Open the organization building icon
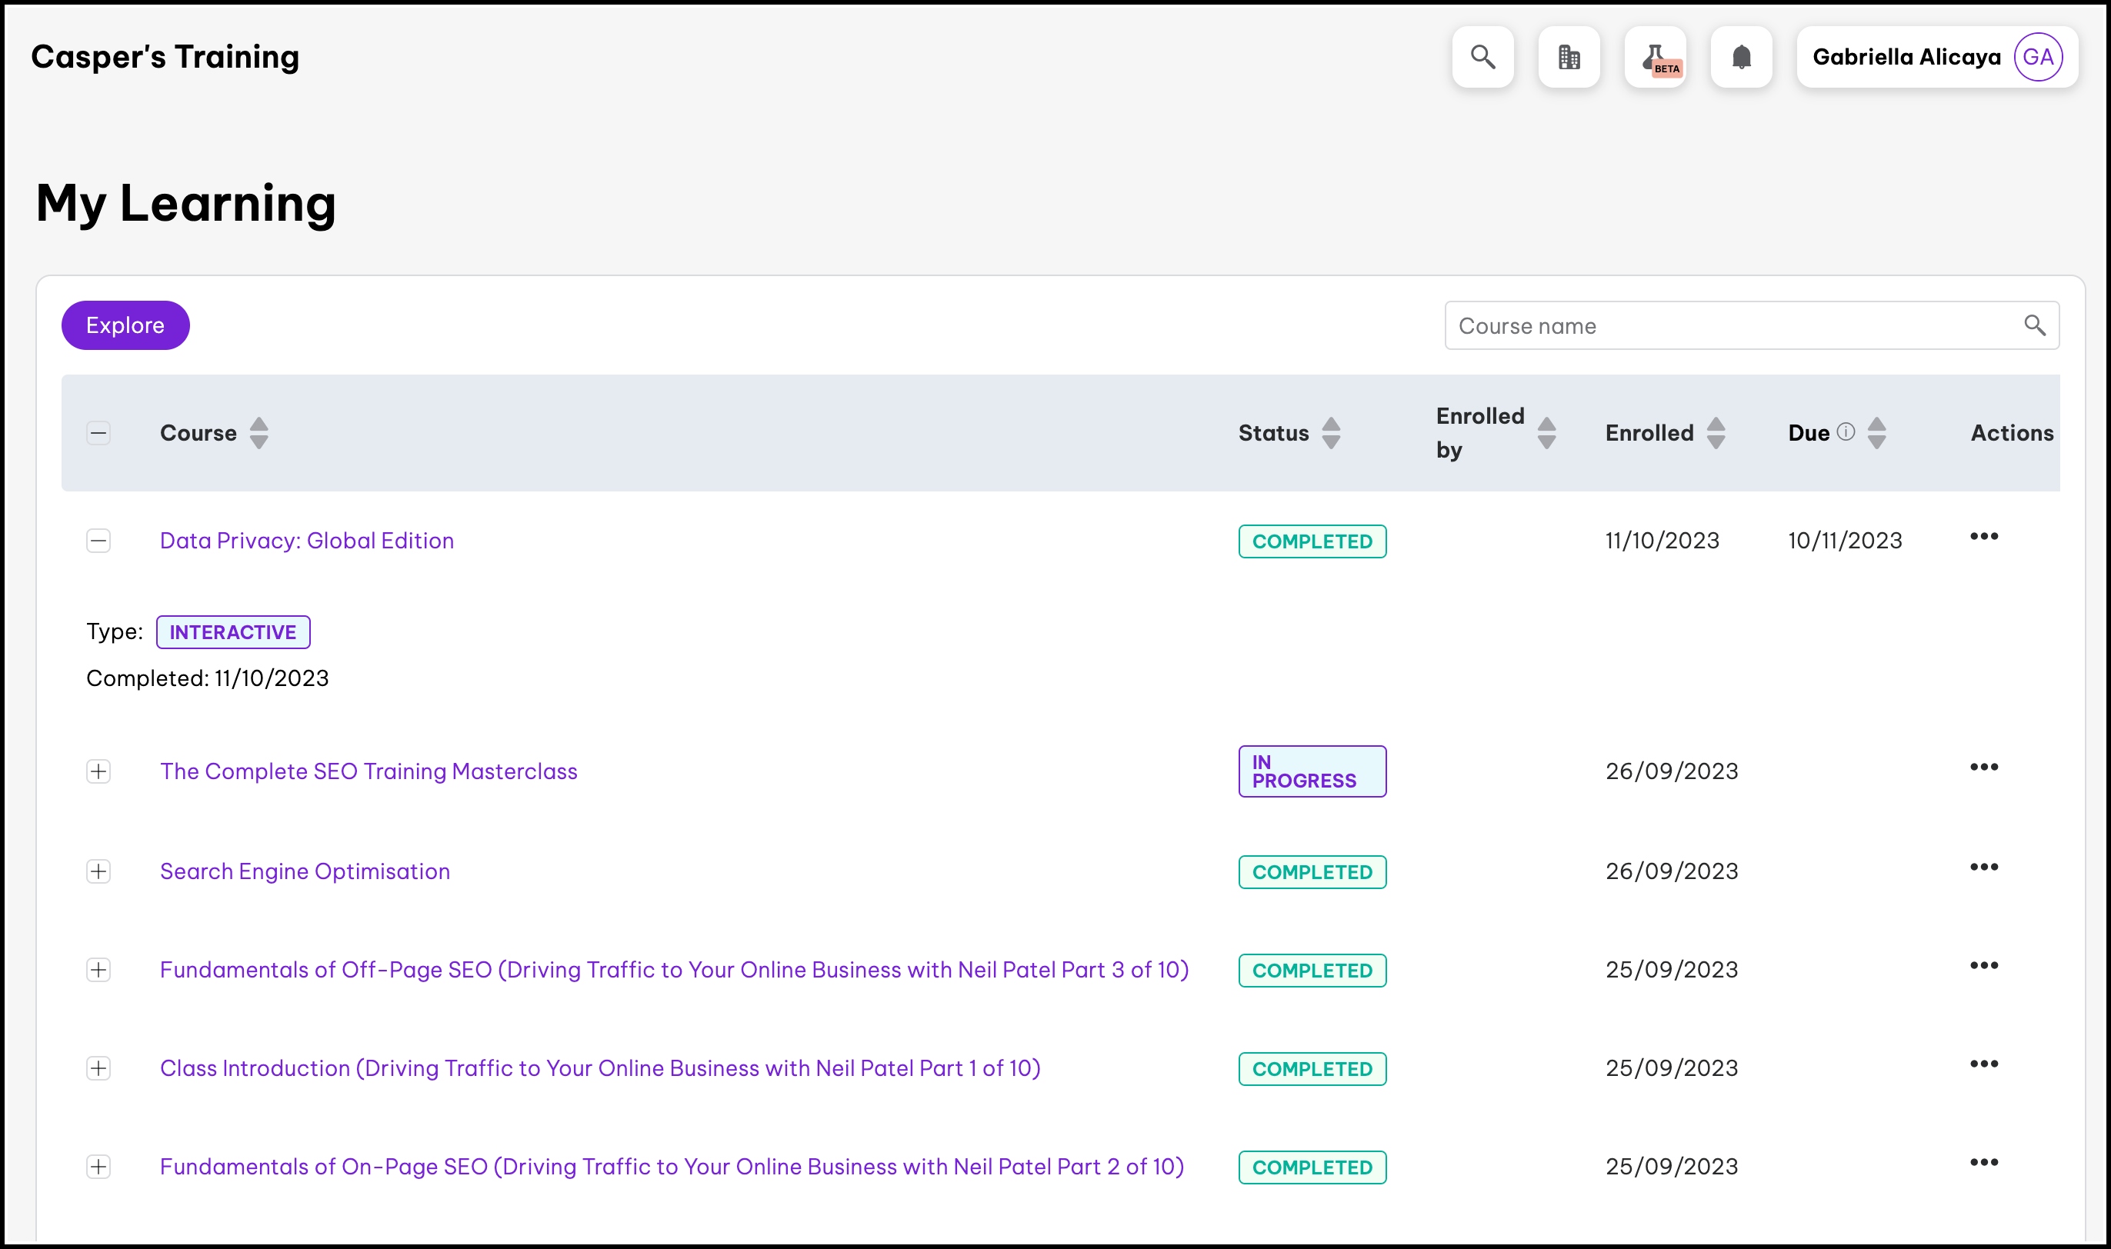This screenshot has width=2111, height=1249. pos(1569,57)
